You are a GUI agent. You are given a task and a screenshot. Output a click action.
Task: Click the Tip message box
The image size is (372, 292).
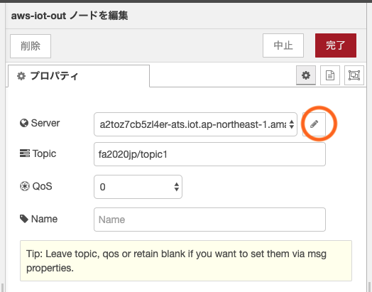[x=186, y=261]
